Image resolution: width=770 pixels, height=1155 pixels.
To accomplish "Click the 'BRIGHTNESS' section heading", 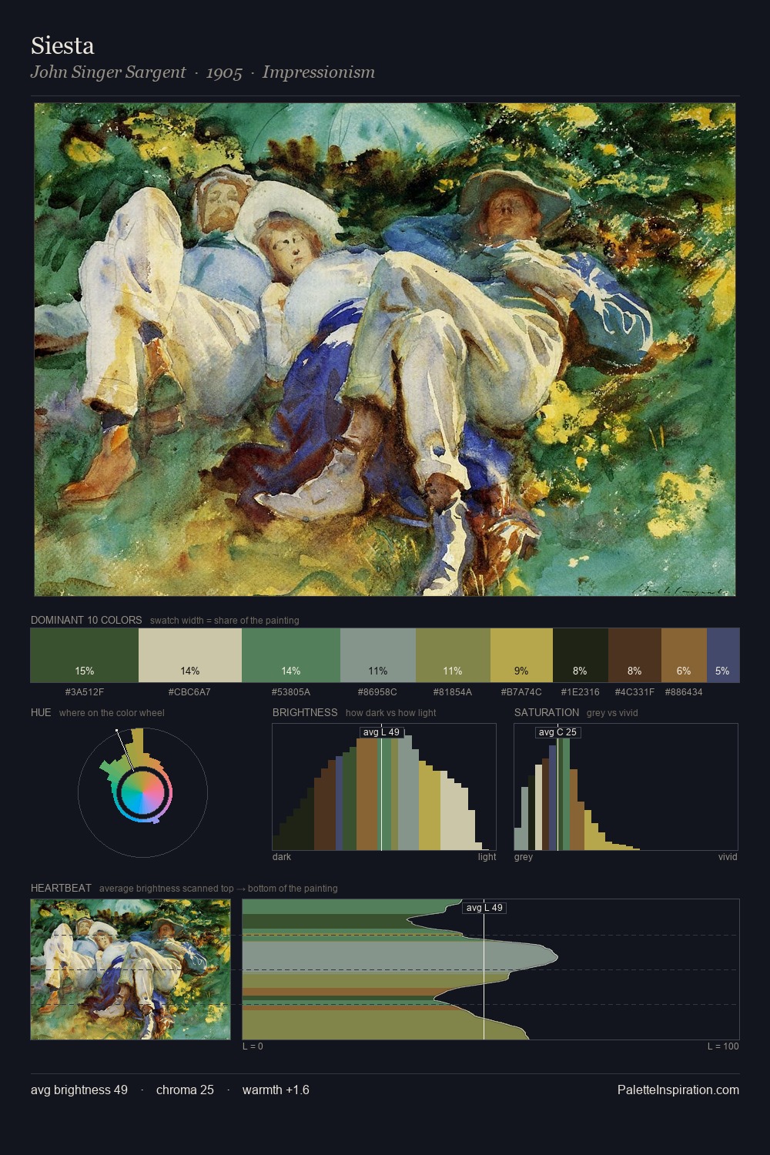I will [305, 712].
